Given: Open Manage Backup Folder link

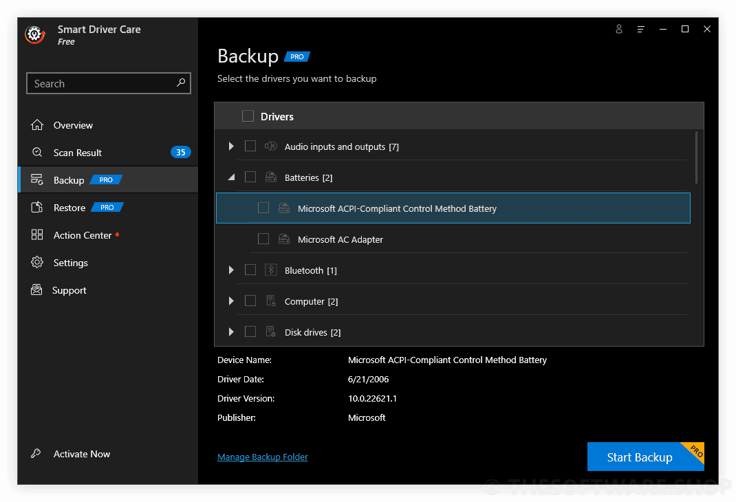Looking at the screenshot, I should (262, 457).
